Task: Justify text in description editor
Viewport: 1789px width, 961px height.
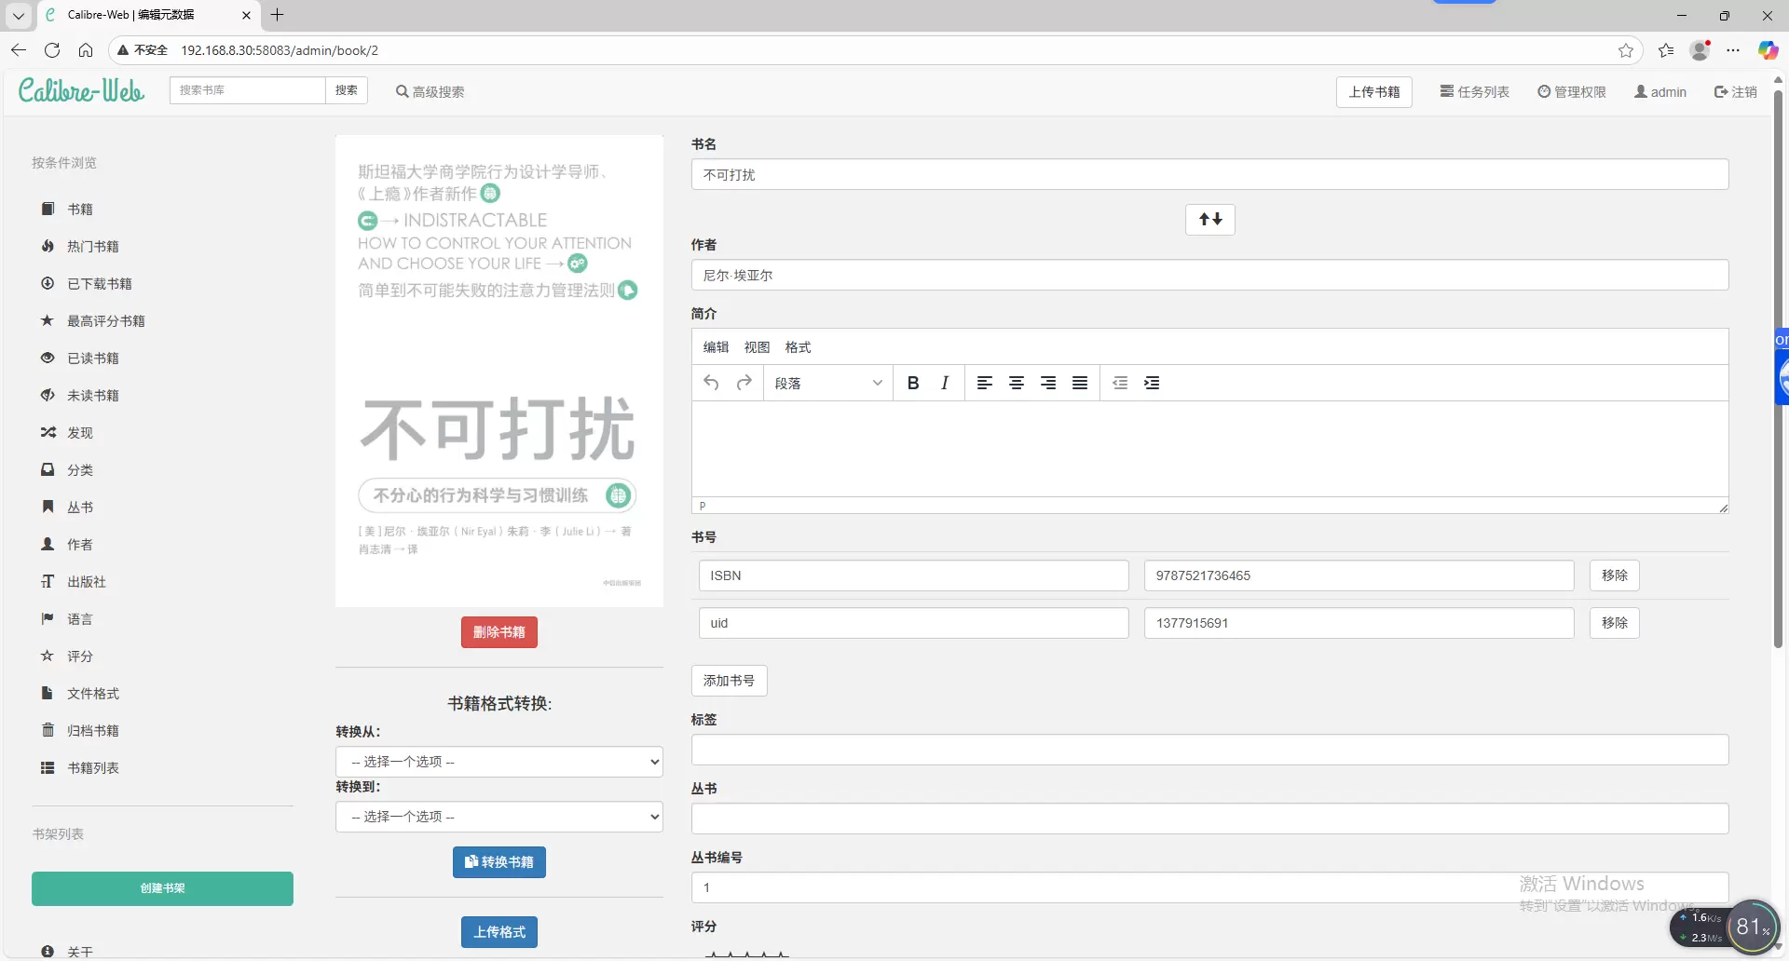Action: tap(1080, 383)
